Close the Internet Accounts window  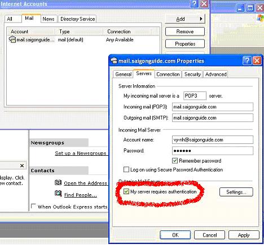pos(204,3)
